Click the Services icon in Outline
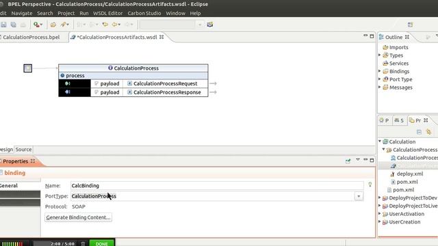This screenshot has width=438, height=246. pos(385,64)
